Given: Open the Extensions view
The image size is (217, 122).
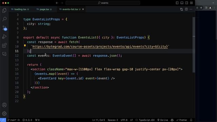Looking at the screenshot, I should coord(4,45).
